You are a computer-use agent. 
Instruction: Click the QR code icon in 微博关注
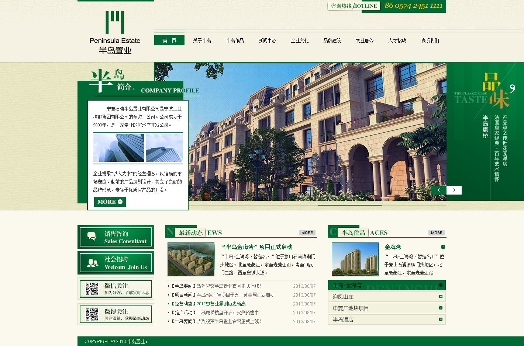point(92,314)
